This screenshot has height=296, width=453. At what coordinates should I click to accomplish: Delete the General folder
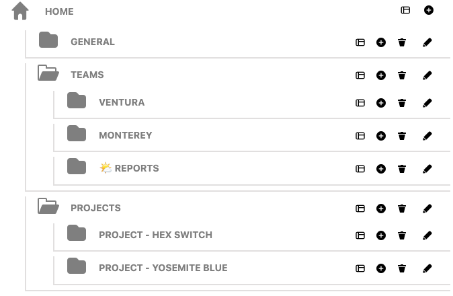click(402, 42)
